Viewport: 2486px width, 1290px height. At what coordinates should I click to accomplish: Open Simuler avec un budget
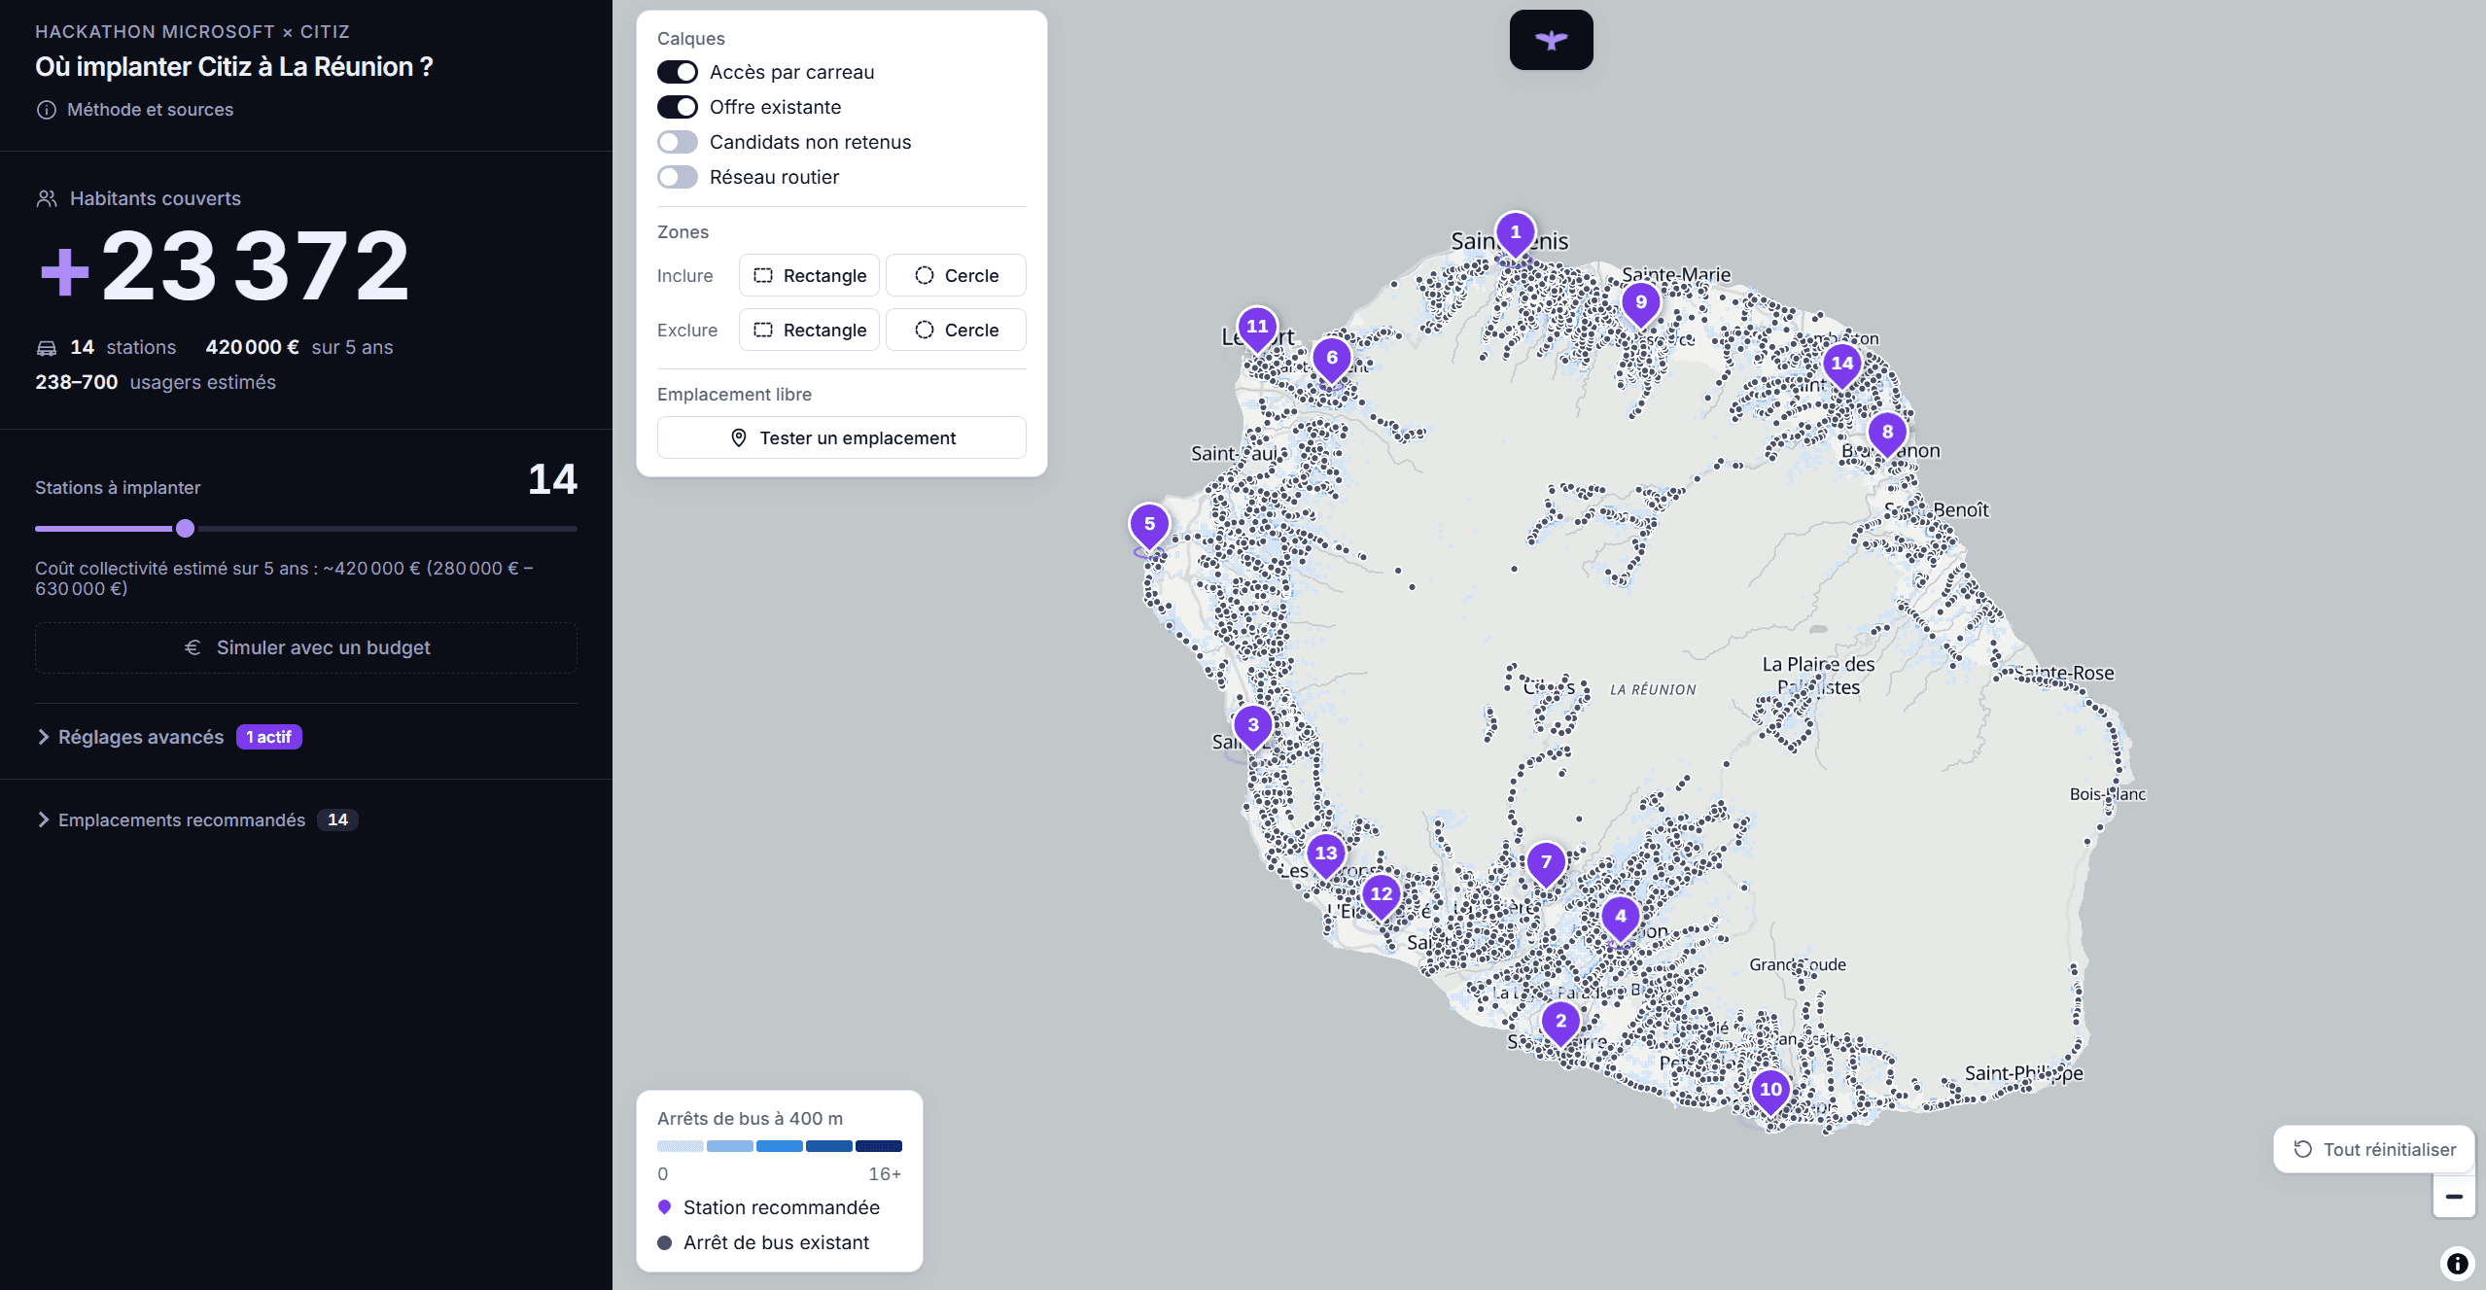point(306,647)
